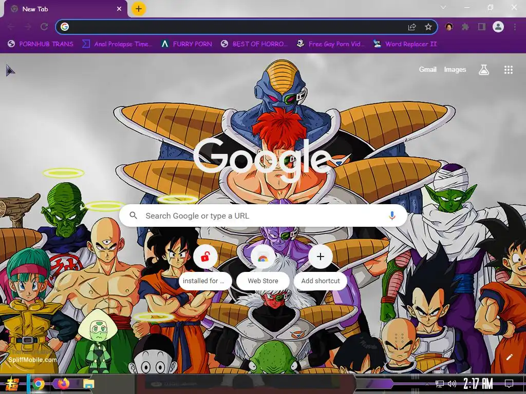Open the 'installed for ...' shortcut
Screen dimensions: 526x394
point(205,267)
